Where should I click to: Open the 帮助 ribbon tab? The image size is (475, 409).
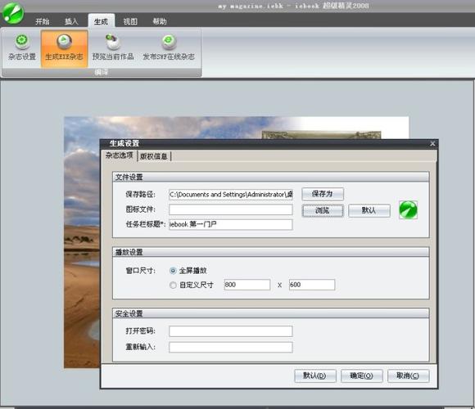point(160,21)
